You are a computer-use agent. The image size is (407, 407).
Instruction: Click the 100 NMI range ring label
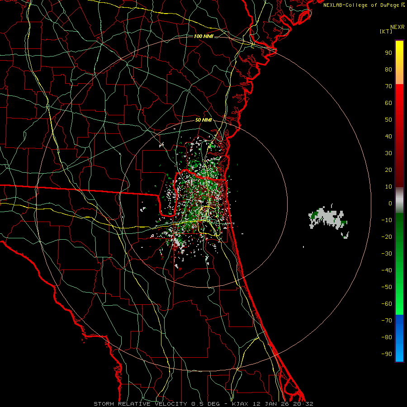(x=203, y=36)
